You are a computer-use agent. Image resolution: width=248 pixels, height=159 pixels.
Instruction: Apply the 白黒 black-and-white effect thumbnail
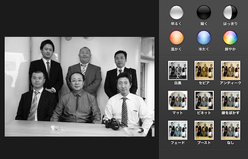[x=178, y=70]
